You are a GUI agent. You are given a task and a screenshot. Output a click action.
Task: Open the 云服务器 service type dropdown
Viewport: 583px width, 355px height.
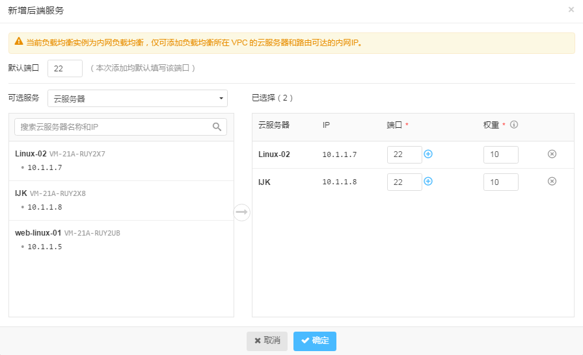tap(137, 98)
